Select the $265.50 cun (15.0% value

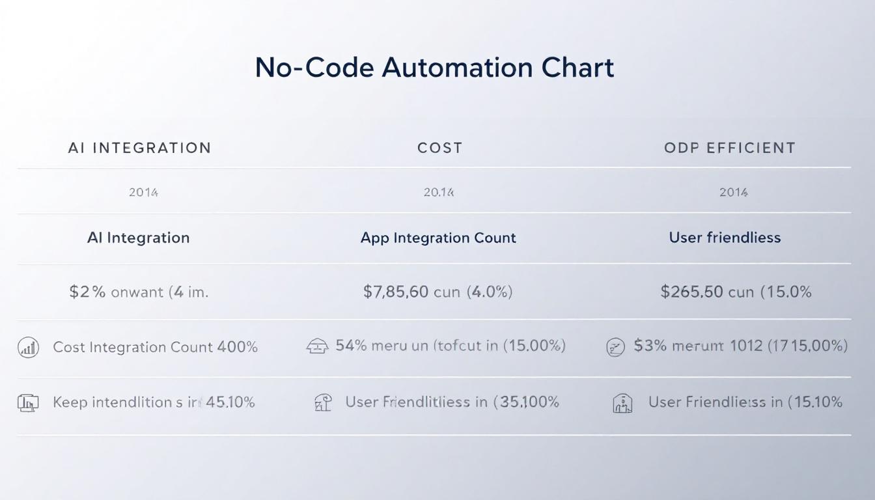pos(736,292)
